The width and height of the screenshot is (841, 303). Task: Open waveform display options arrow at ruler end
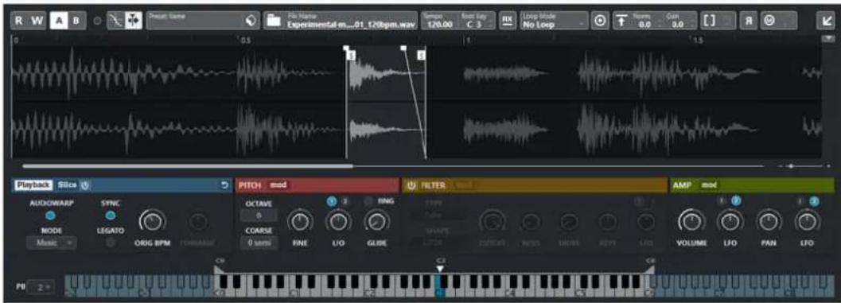pyautogui.click(x=827, y=39)
